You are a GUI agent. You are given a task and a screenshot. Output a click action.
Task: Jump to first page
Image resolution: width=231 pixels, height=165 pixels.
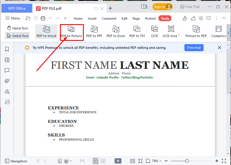(38, 161)
